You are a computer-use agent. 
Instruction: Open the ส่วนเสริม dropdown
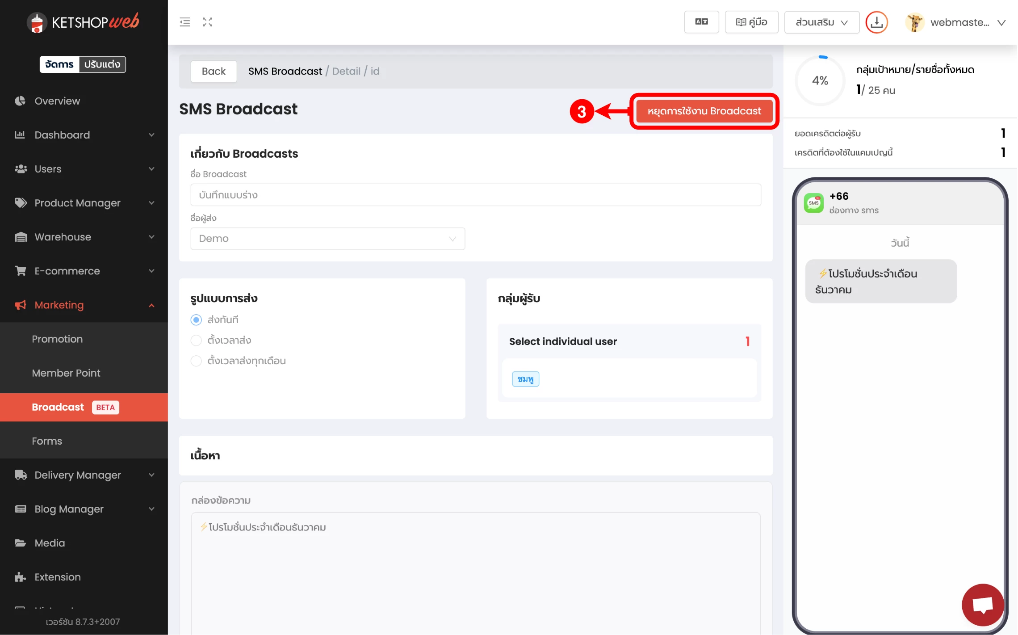click(x=821, y=22)
